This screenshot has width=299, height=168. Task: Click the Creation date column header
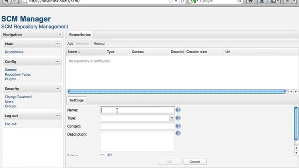point(204,52)
